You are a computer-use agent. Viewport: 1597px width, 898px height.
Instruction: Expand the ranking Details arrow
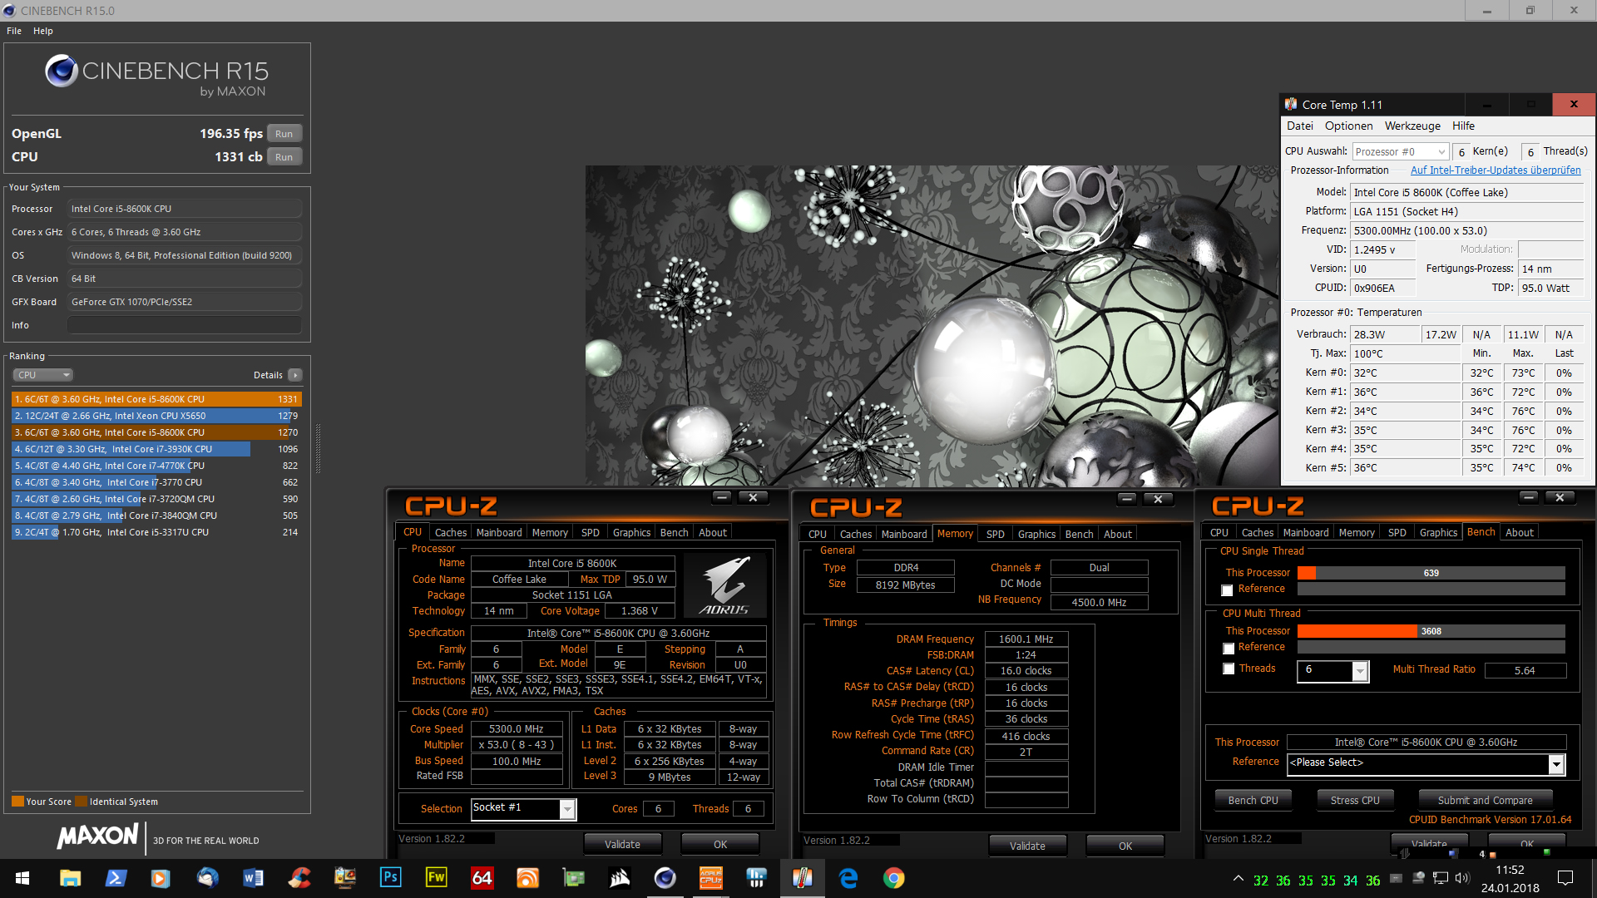point(295,375)
